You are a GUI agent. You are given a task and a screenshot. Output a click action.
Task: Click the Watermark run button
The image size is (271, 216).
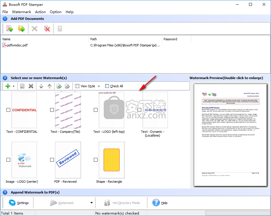(62, 203)
